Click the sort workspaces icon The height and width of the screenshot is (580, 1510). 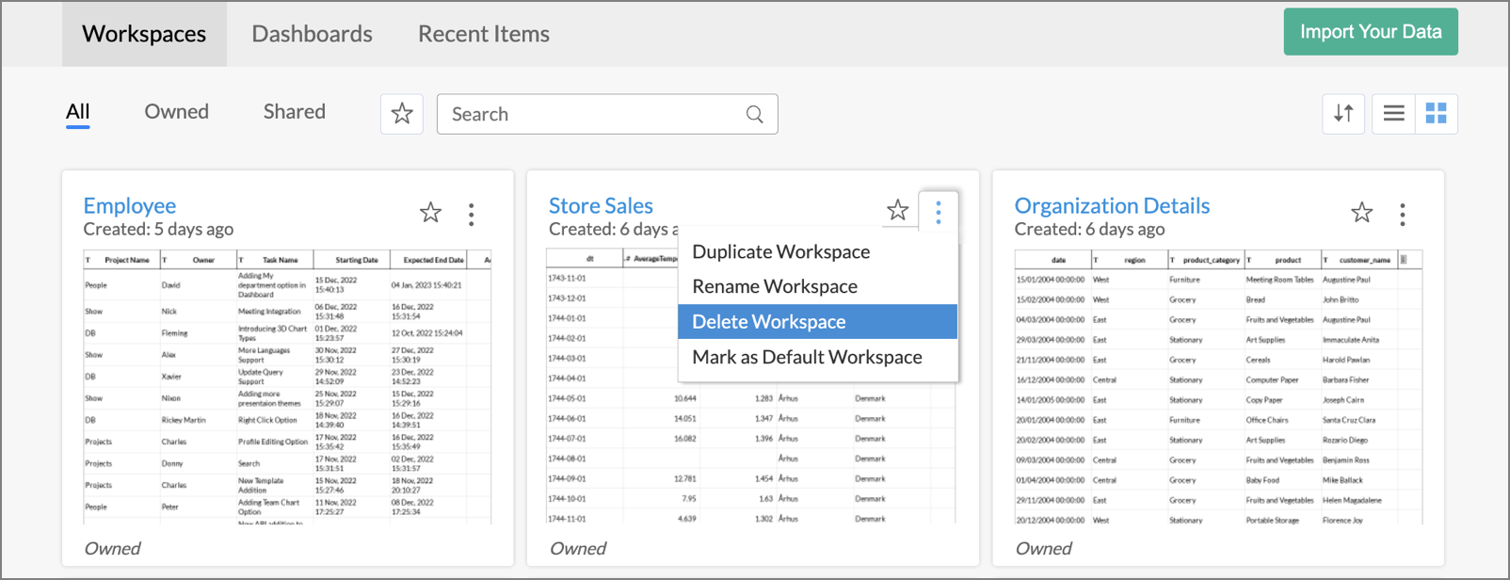pos(1343,114)
